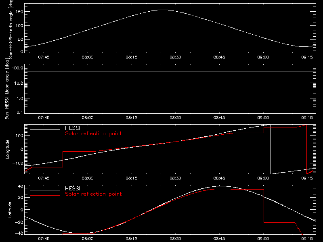Click 08:15 time label under Latitude plot
Viewport: 323px width, 242px height.
tap(132, 239)
